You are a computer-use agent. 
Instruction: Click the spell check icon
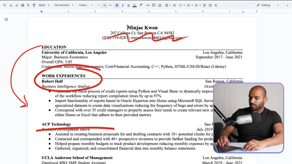pos(28,5)
